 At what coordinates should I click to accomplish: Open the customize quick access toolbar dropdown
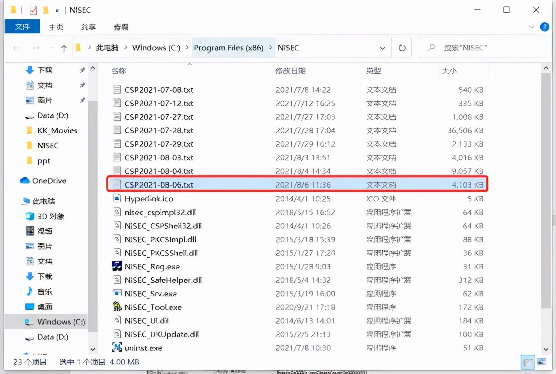click(57, 9)
